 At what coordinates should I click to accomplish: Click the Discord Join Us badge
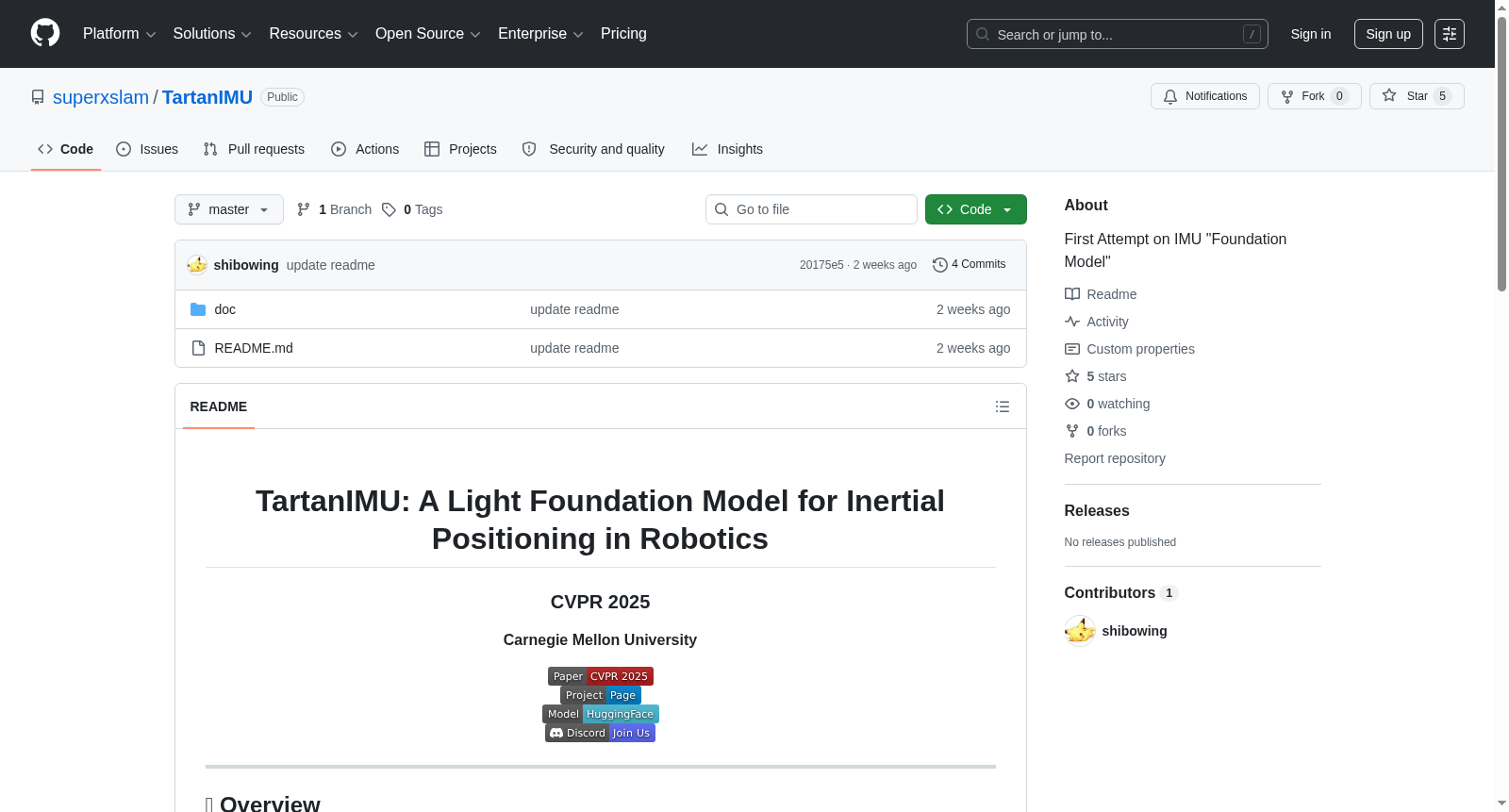[600, 733]
